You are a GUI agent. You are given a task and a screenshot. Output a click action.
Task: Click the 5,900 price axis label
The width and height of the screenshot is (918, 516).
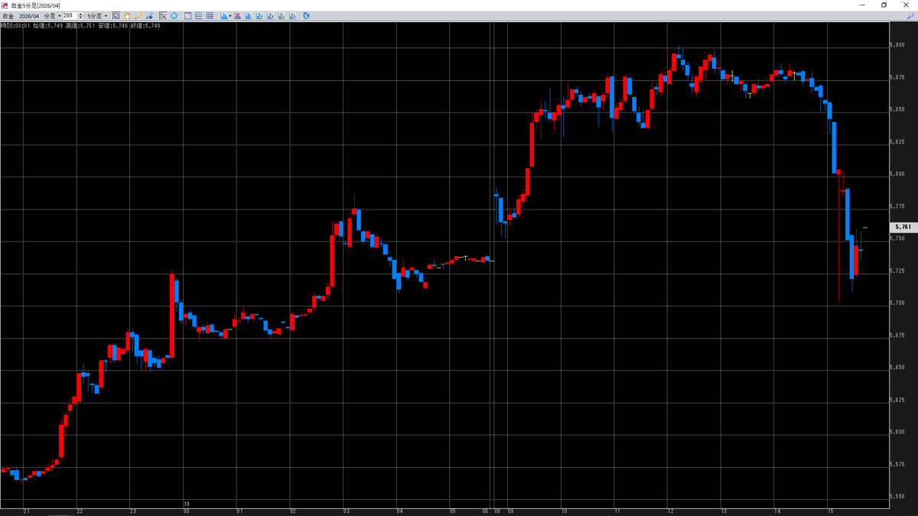[x=897, y=46]
